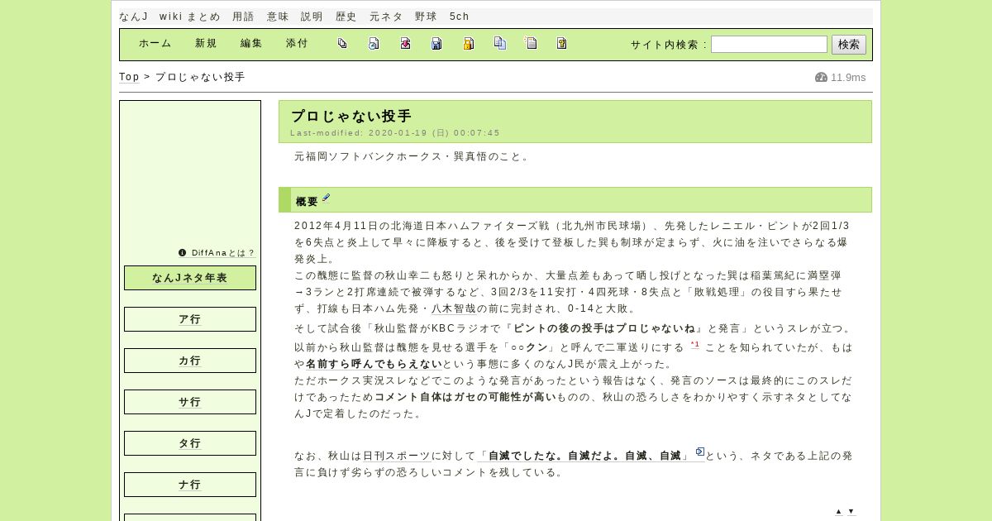992x521 pixels.
Task: Click the floppy disk backup icon
Action: point(436,44)
